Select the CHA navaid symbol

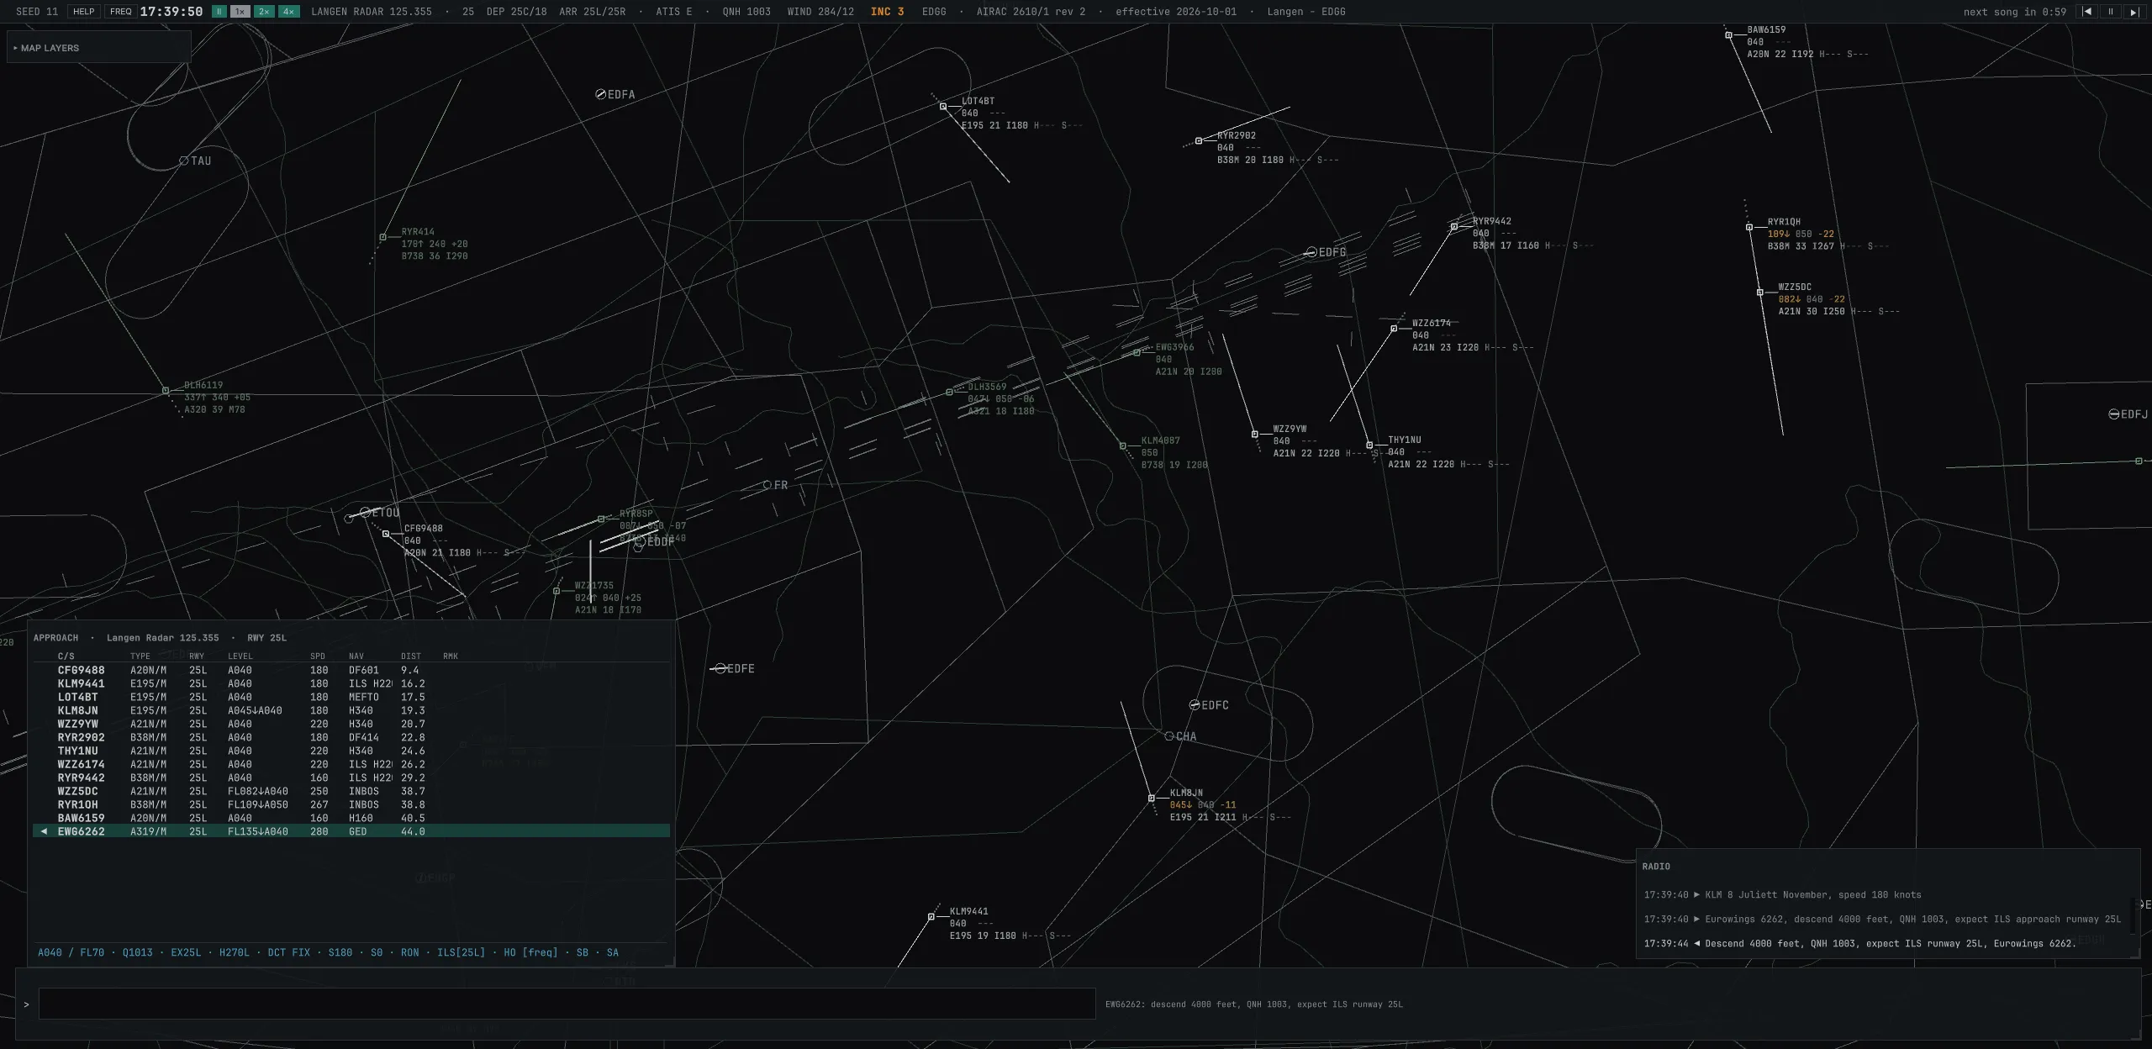pos(1169,736)
